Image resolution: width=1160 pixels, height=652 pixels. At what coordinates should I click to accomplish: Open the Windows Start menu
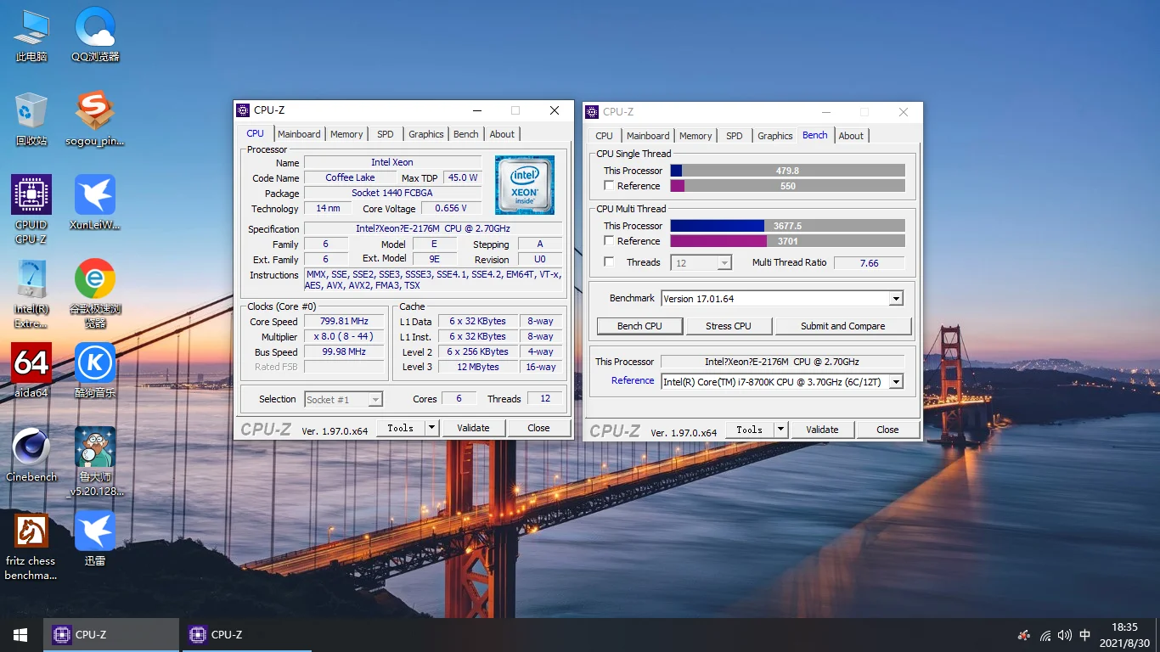click(x=20, y=635)
